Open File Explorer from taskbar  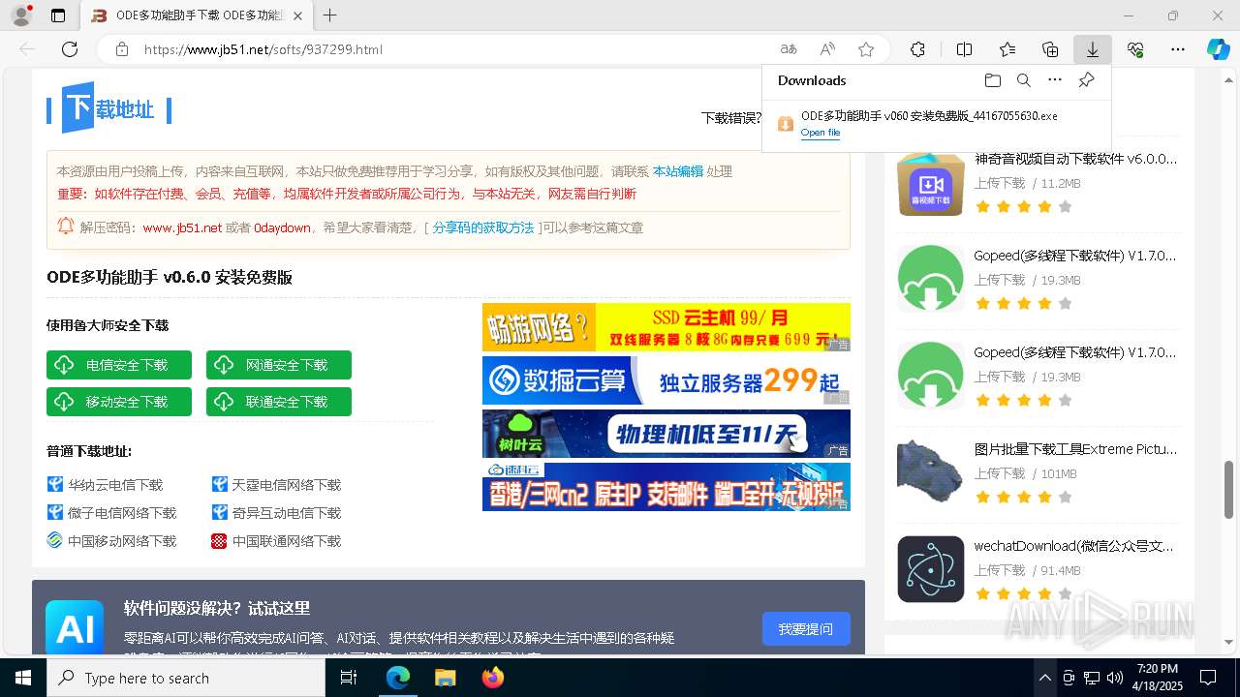tap(445, 678)
